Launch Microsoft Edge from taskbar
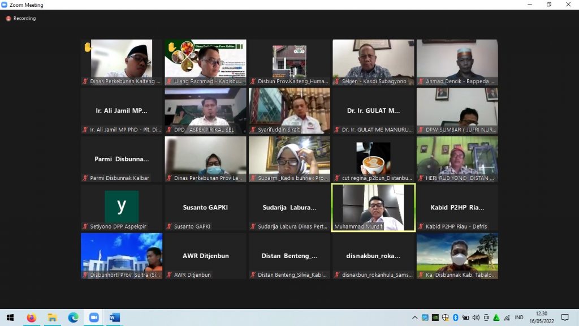579x326 pixels. (x=73, y=318)
